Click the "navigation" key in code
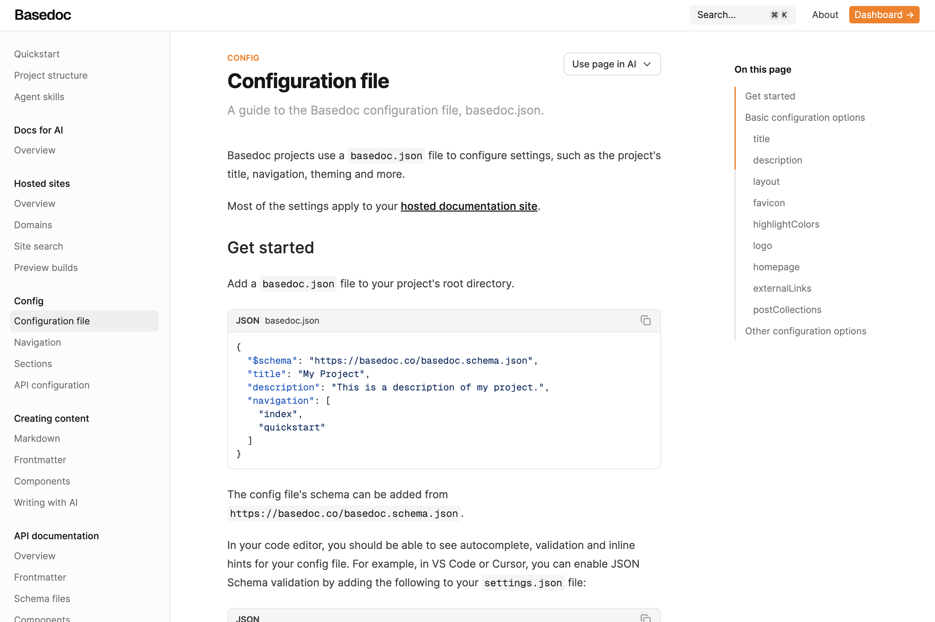This screenshot has width=935, height=622. coord(280,401)
